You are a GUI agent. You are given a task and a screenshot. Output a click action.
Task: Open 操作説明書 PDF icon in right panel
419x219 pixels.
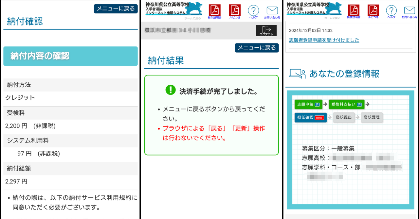[354, 11]
